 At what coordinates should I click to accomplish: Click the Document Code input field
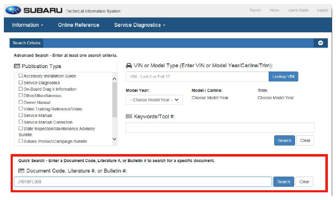143,182
